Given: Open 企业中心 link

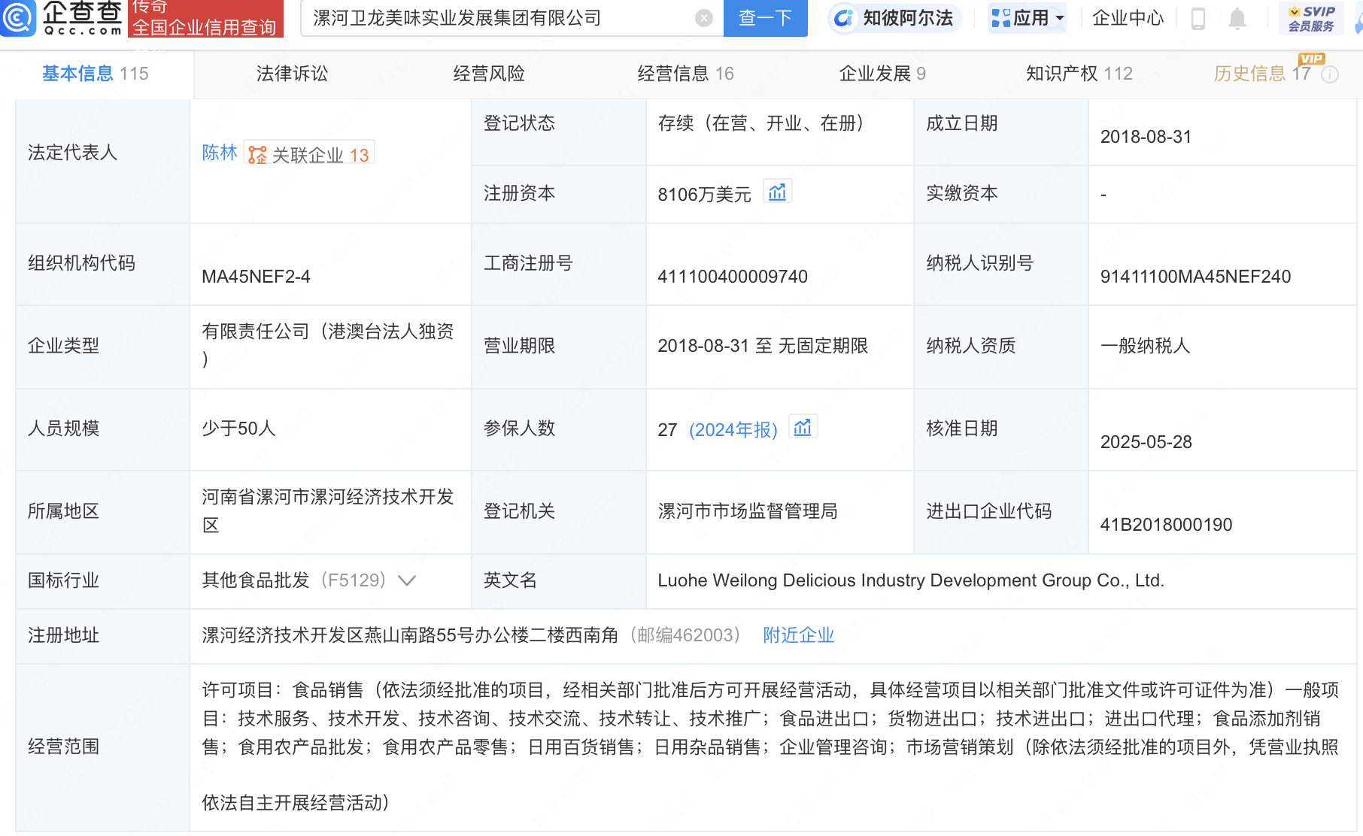Looking at the screenshot, I should click(x=1128, y=18).
